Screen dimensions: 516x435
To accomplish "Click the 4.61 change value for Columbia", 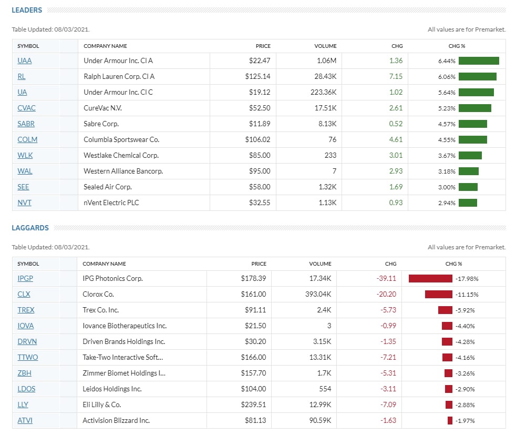I will click(396, 139).
